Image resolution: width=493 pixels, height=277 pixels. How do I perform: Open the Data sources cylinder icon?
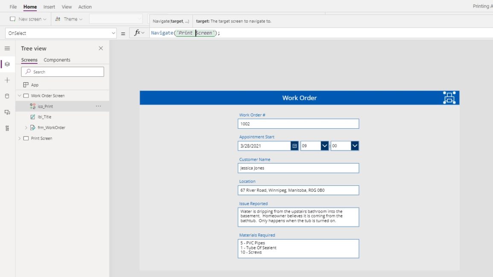point(7,96)
